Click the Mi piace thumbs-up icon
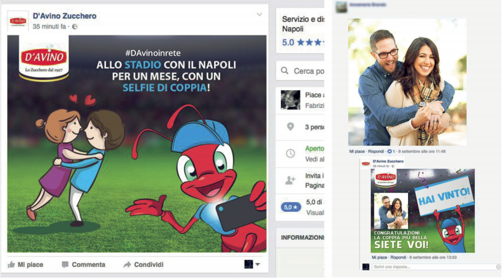Screen dimensions: 502x278 tap(11, 264)
